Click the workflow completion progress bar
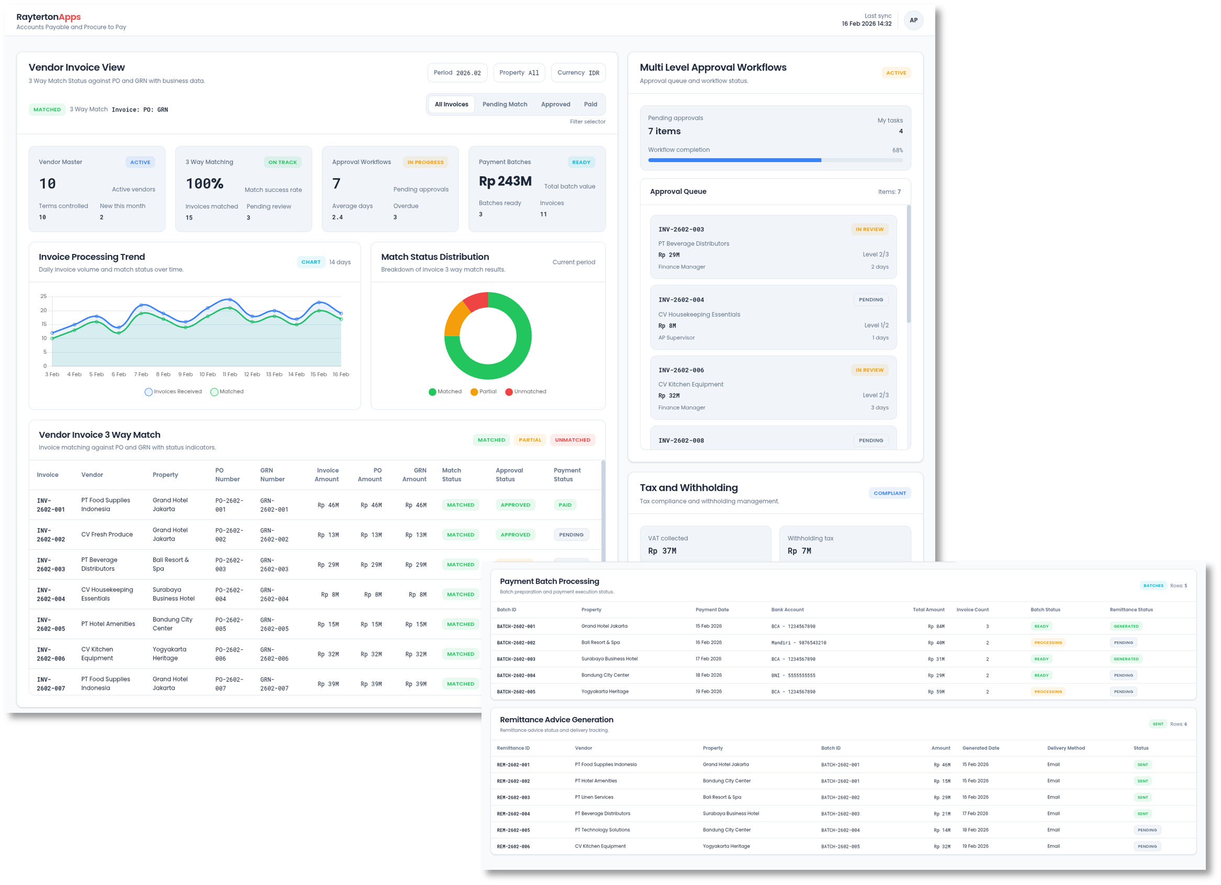Viewport: 1221px width, 885px height. pyautogui.click(x=775, y=160)
